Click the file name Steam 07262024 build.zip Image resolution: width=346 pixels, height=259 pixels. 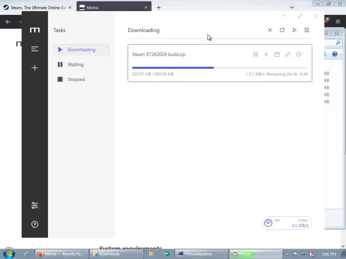click(x=159, y=54)
